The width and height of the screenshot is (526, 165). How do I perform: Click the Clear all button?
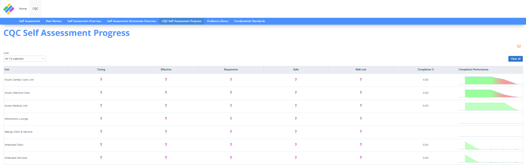(515, 59)
